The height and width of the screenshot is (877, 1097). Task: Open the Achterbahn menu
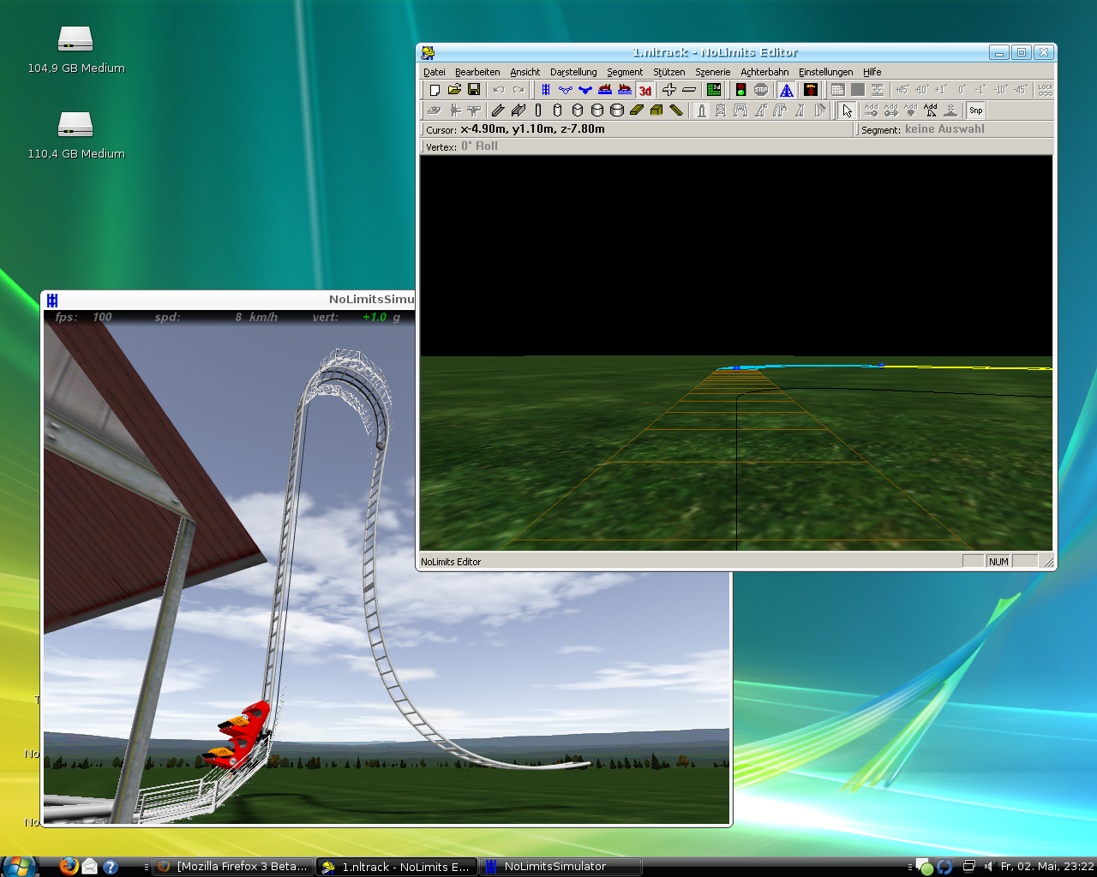764,72
